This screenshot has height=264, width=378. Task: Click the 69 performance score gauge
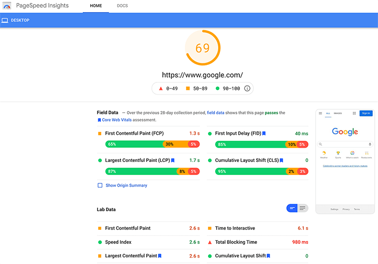(x=203, y=48)
